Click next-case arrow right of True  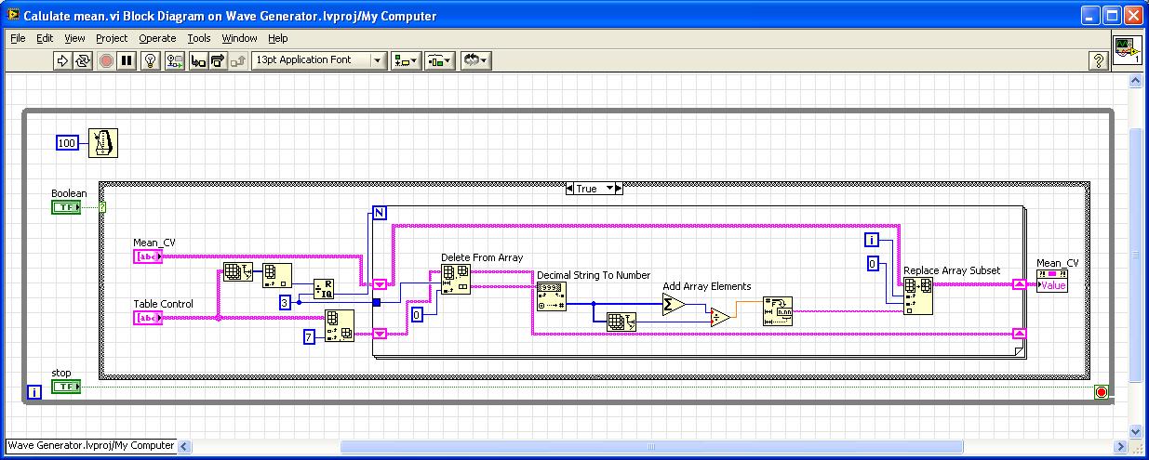620,188
